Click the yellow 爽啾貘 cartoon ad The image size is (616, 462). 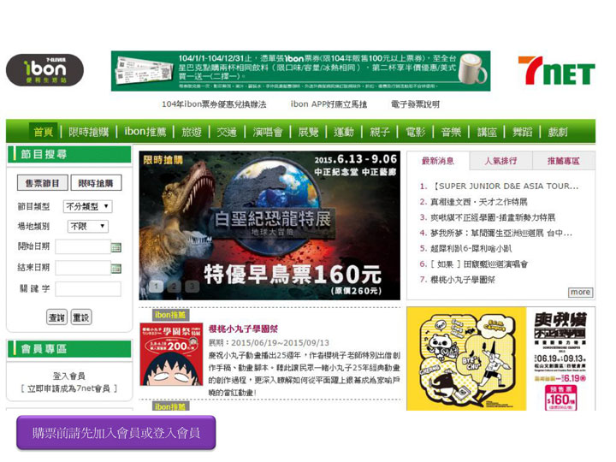pyautogui.click(x=466, y=358)
